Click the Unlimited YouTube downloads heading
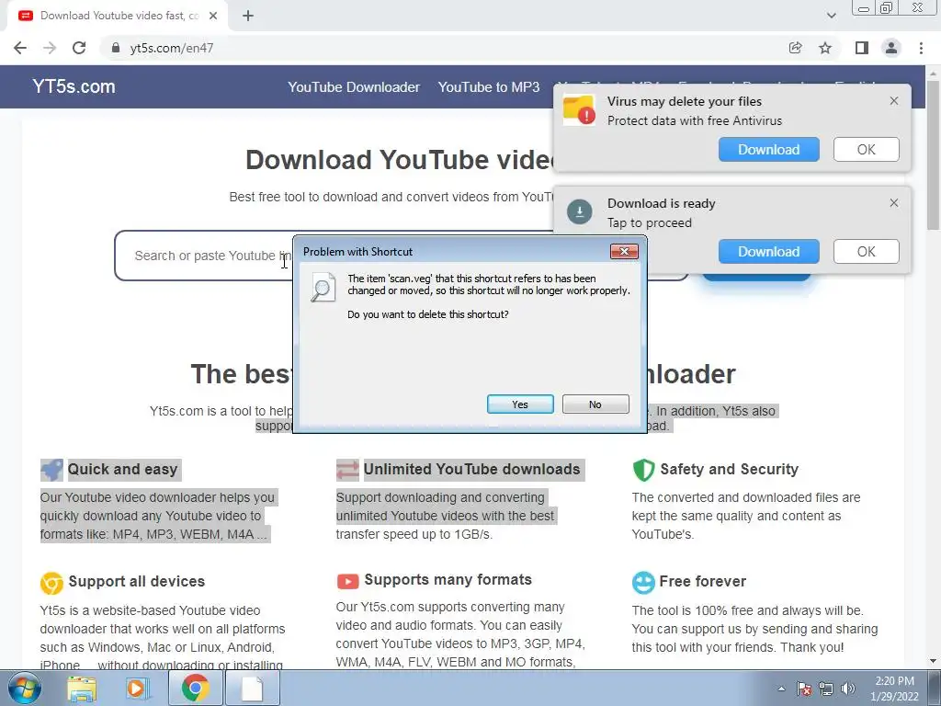This screenshot has height=706, width=941. pos(471,469)
